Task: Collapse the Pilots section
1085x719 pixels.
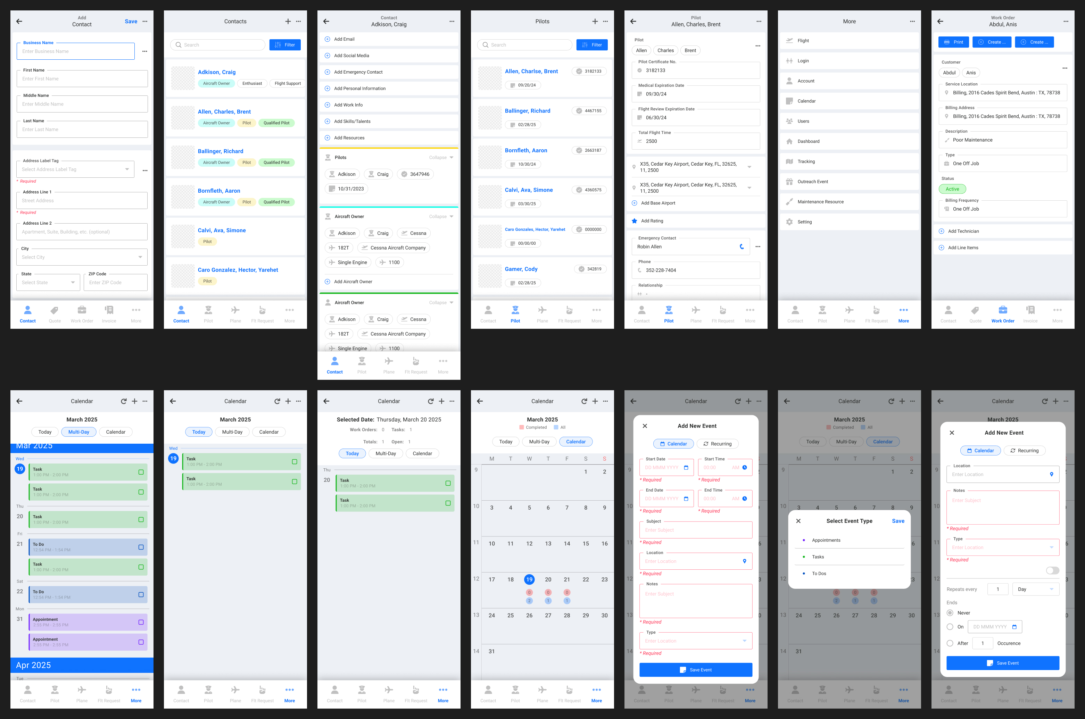Action: point(441,157)
